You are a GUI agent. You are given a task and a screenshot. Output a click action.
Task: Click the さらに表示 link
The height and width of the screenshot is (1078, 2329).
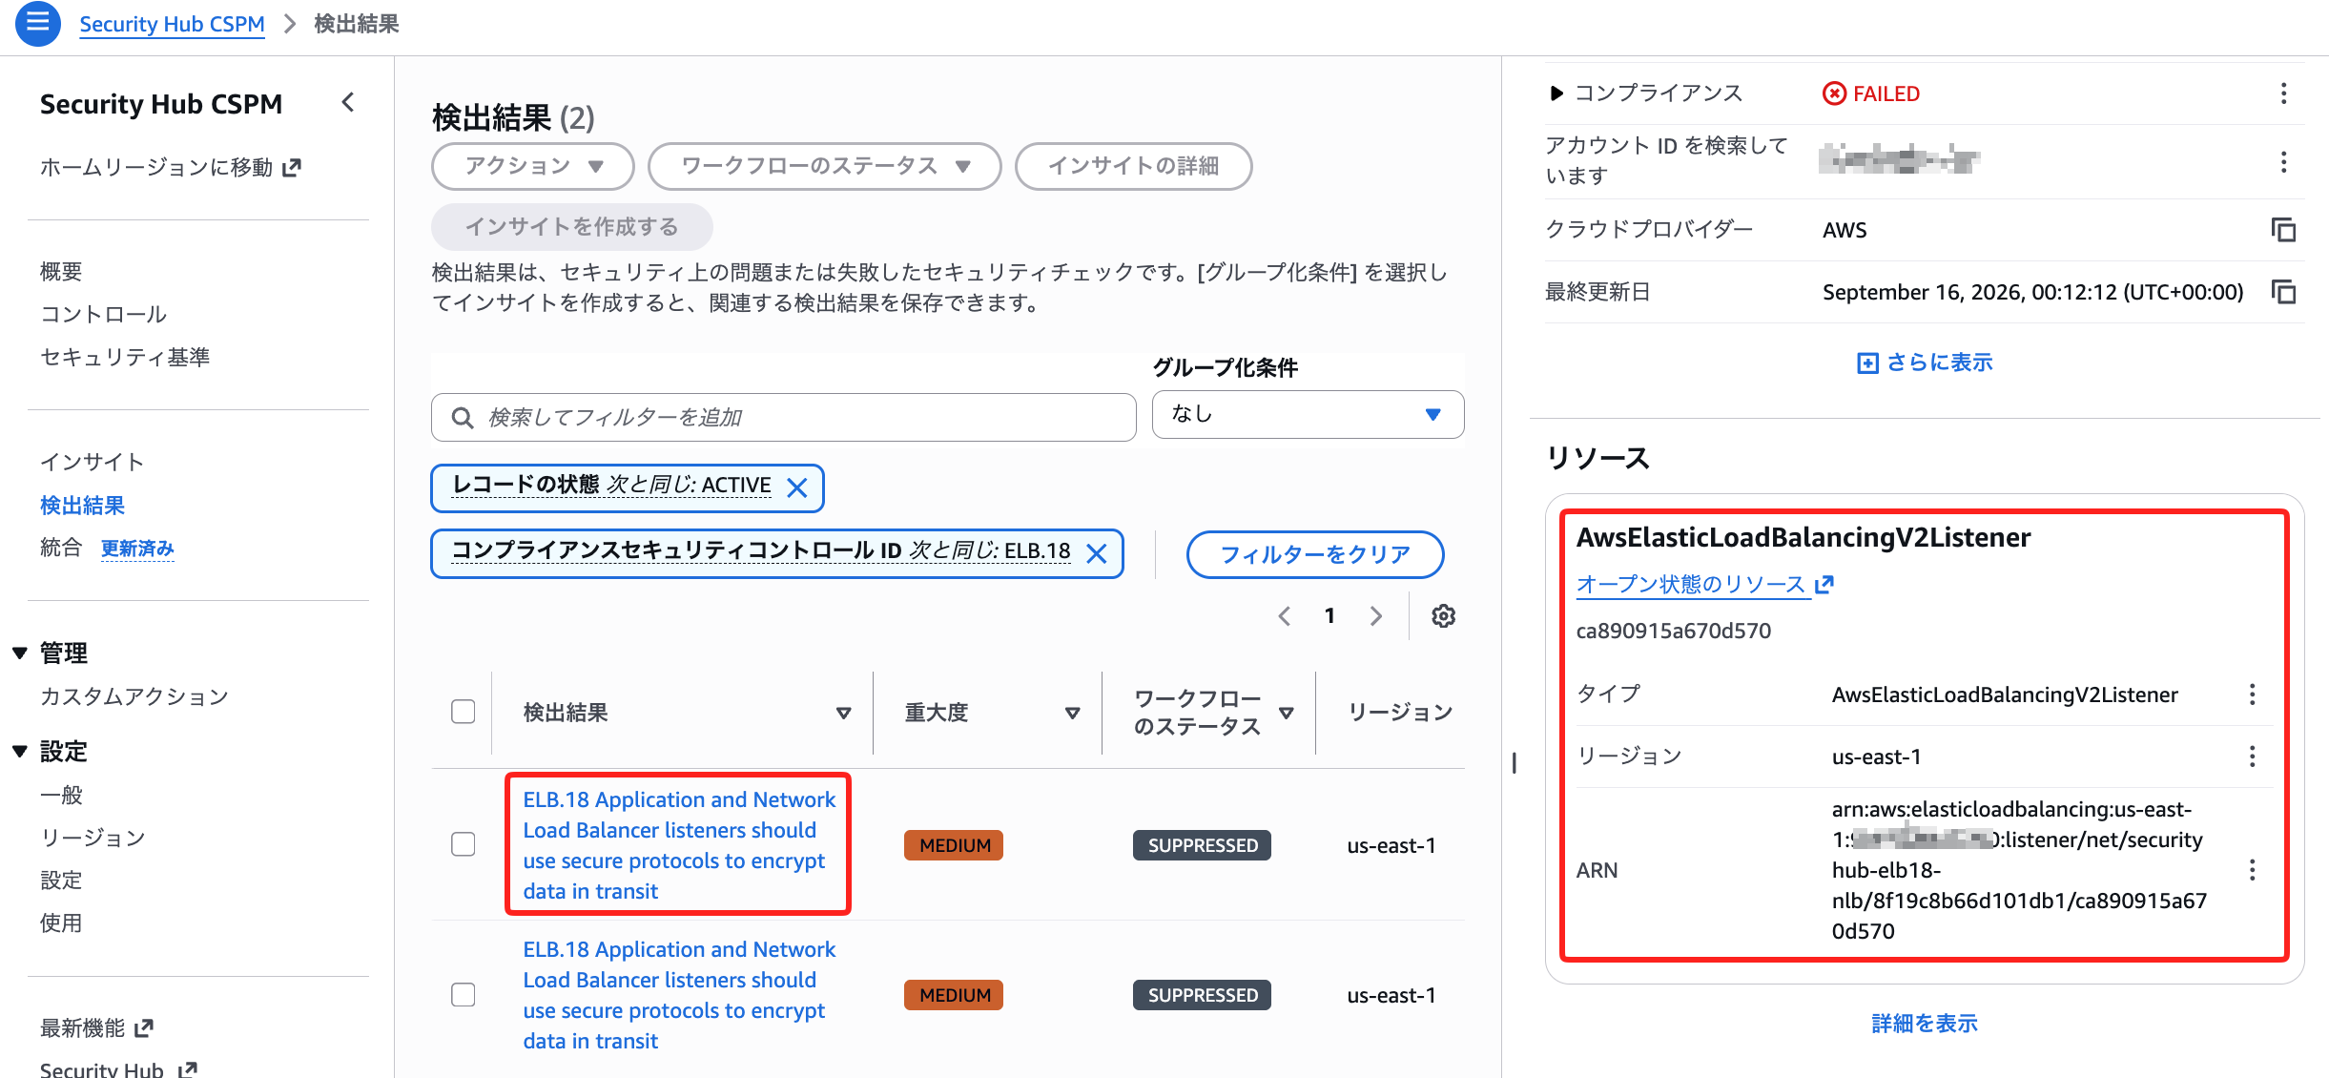1940,363
